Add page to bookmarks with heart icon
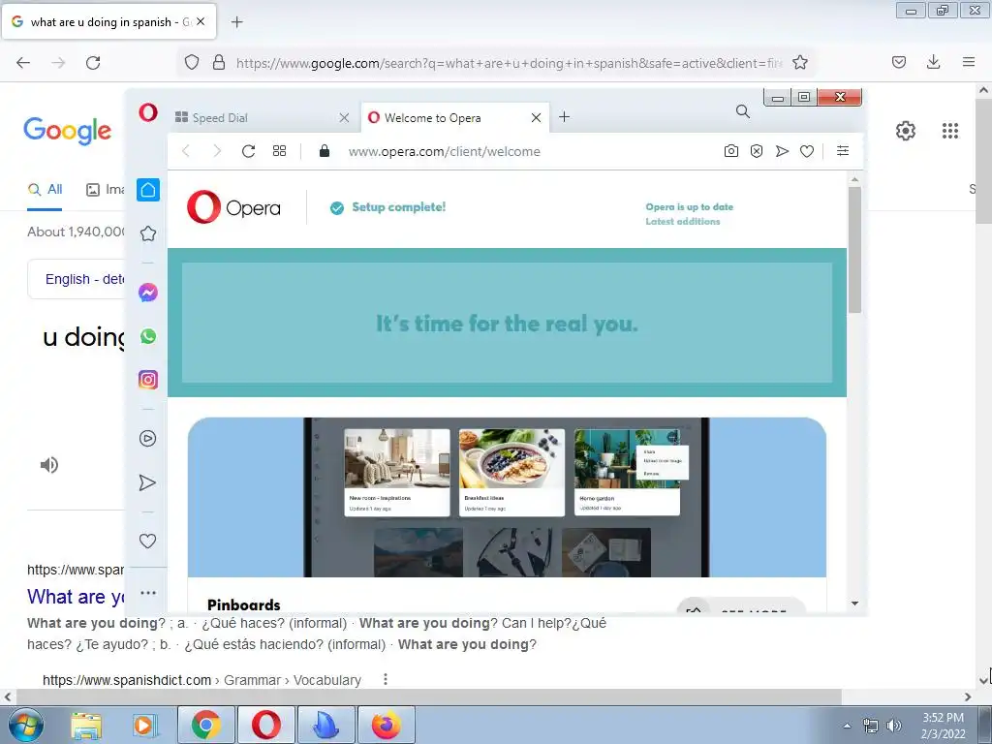The image size is (992, 744). 807,151
